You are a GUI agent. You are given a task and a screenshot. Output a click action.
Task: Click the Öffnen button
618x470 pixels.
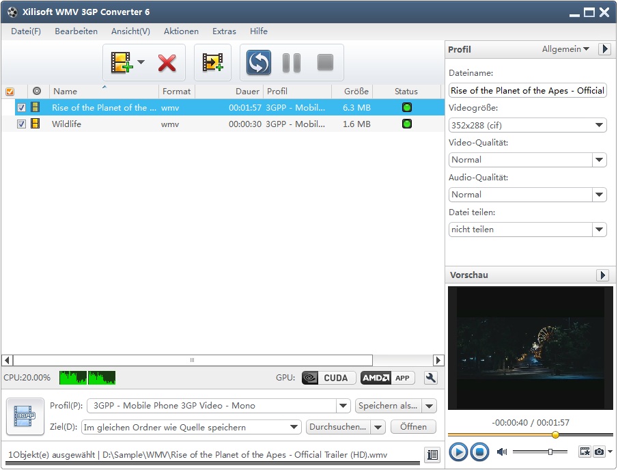tap(413, 427)
